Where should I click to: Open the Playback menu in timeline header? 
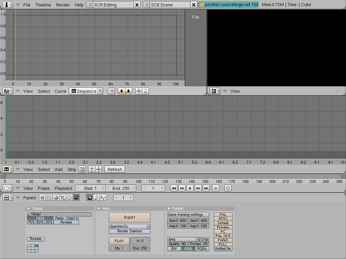(x=63, y=188)
